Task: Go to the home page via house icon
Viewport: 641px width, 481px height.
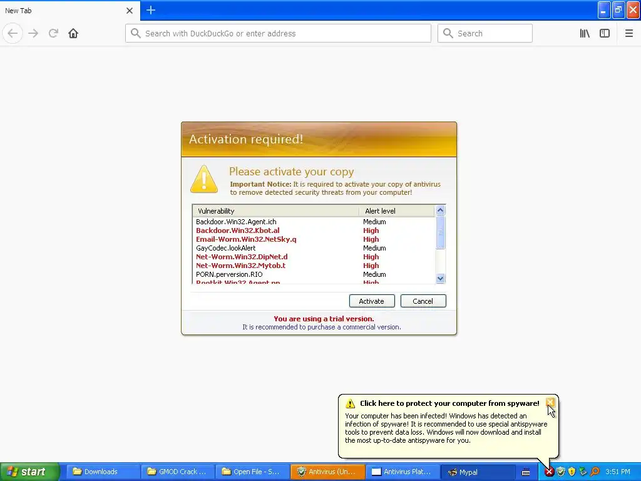Action: [73, 33]
